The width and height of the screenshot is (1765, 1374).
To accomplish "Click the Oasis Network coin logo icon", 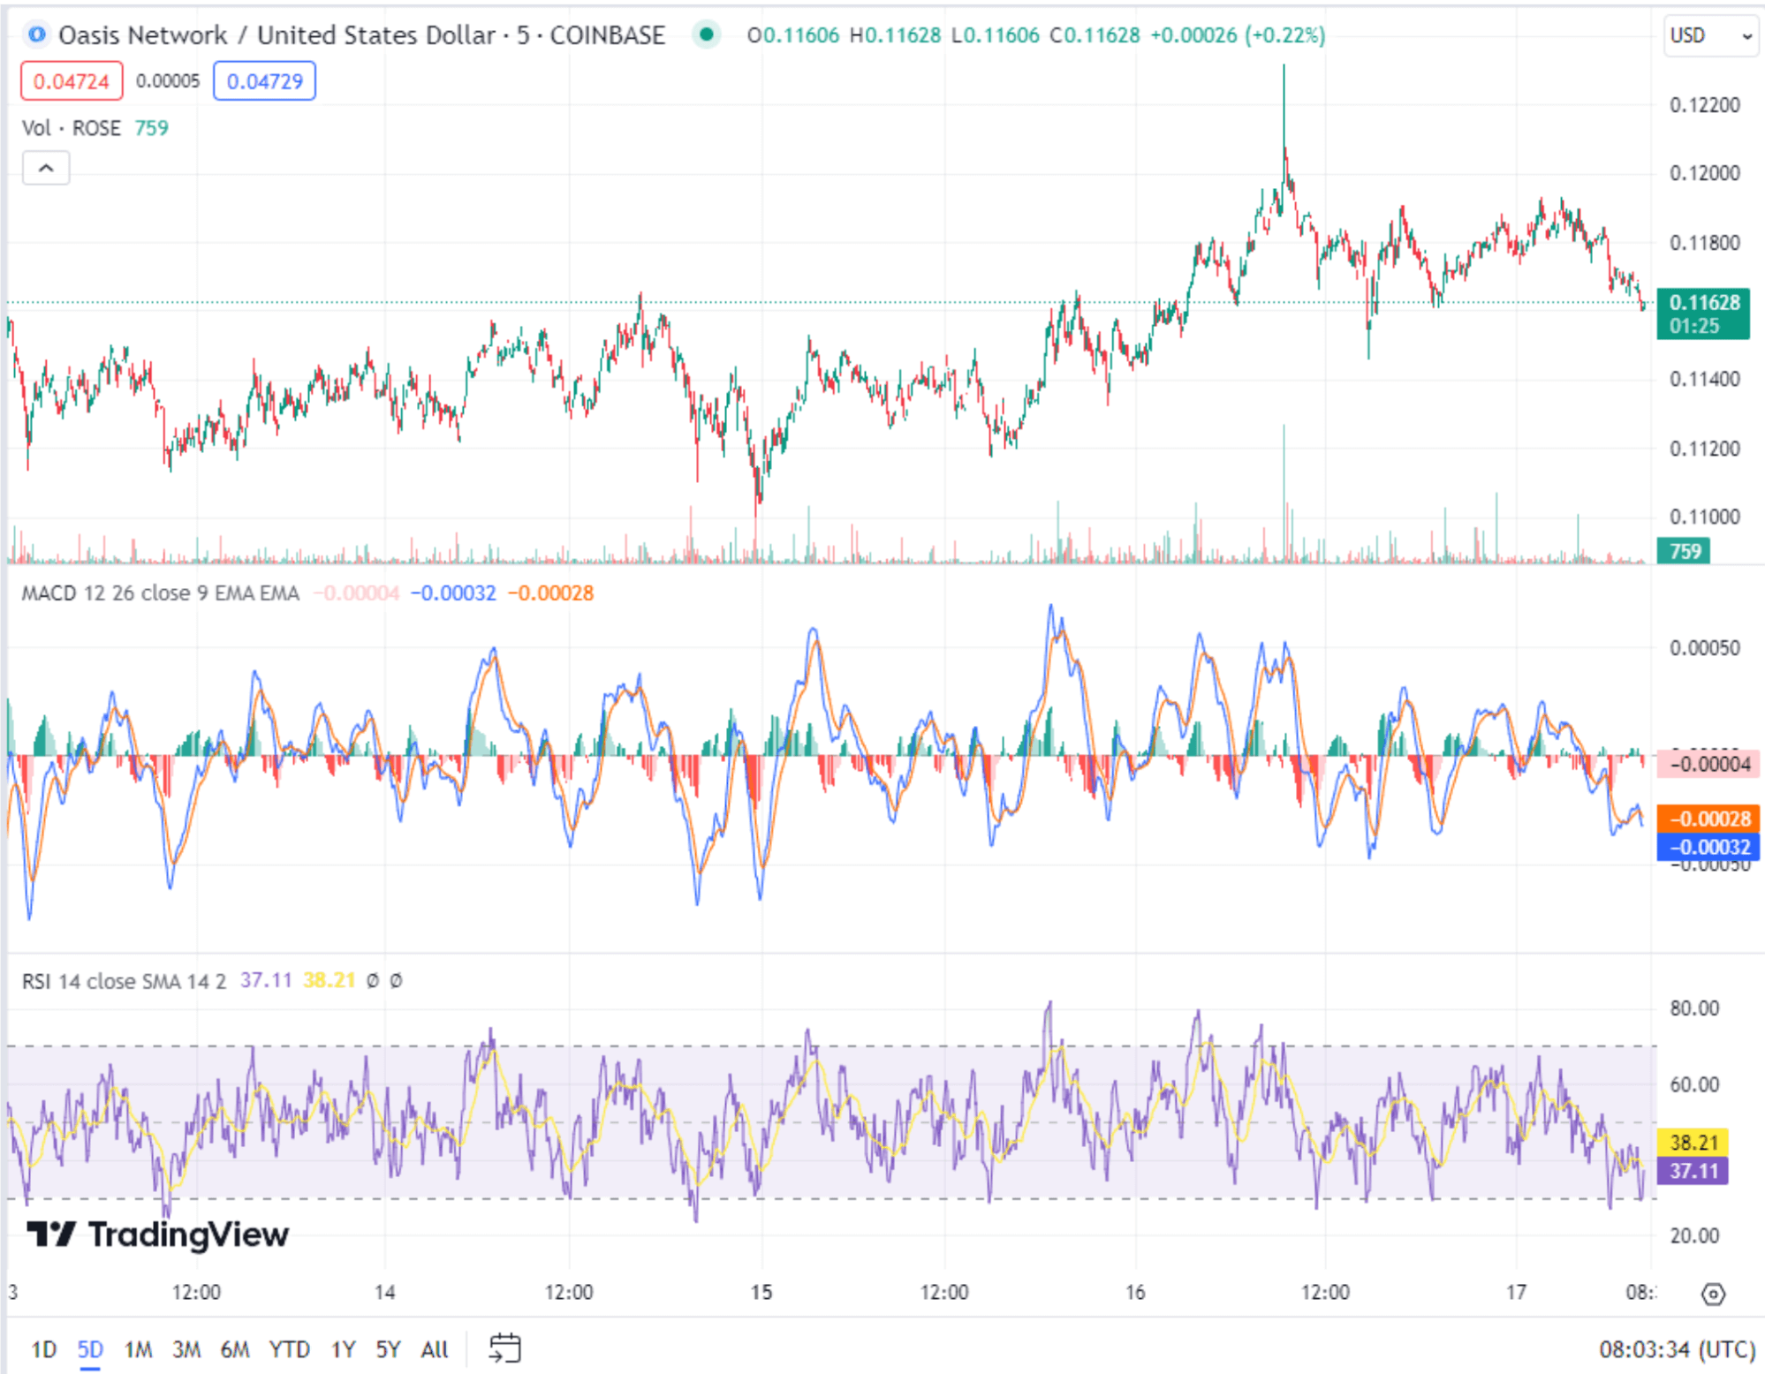I will [36, 34].
